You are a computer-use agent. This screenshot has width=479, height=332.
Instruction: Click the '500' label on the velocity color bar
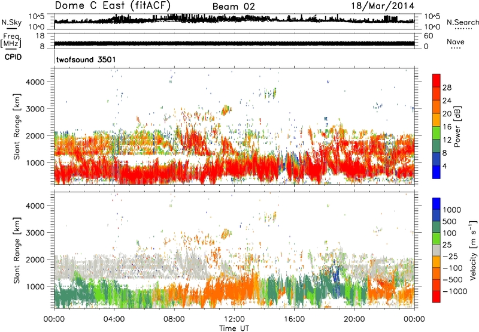[x=451, y=221]
